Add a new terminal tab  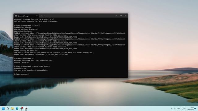tap(41, 16)
